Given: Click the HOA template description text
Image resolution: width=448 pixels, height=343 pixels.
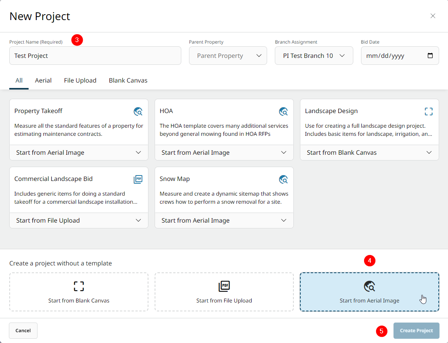Looking at the screenshot, I should (224, 130).
